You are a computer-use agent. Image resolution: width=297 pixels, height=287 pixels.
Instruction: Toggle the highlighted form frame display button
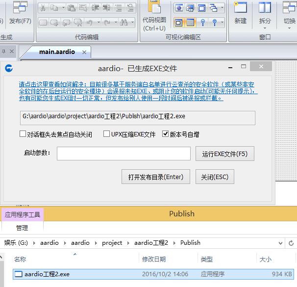click(x=178, y=23)
